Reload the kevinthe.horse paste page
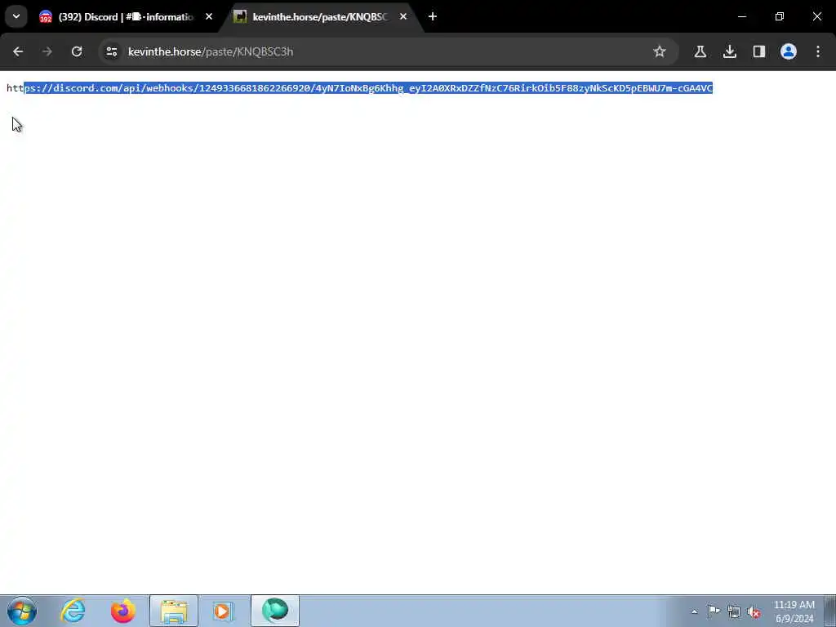Viewport: 836px width, 627px height. pos(77,51)
